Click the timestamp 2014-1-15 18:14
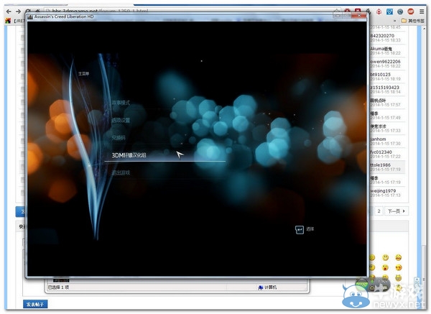Screen dimensions: 431x314 click(385, 92)
